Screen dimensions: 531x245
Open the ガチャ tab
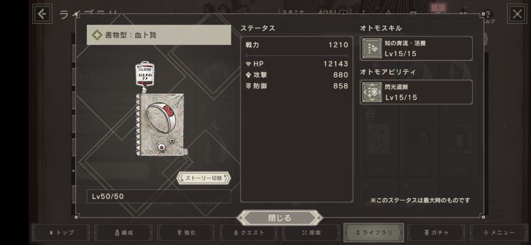coord(437,233)
